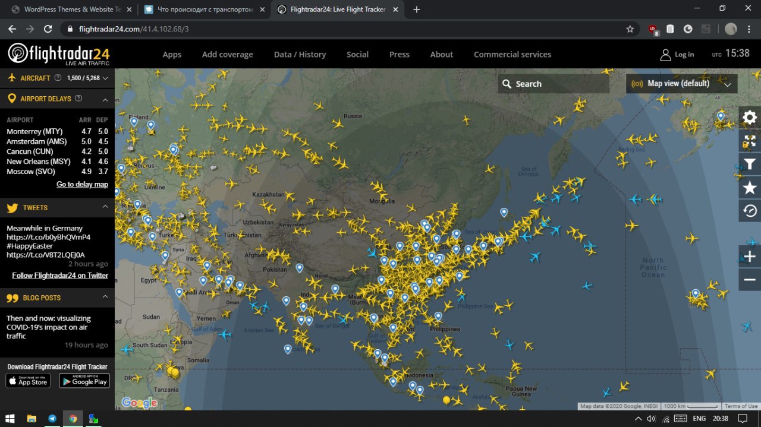Open Windows Start menu
This screenshot has width=761, height=427.
coord(10,419)
